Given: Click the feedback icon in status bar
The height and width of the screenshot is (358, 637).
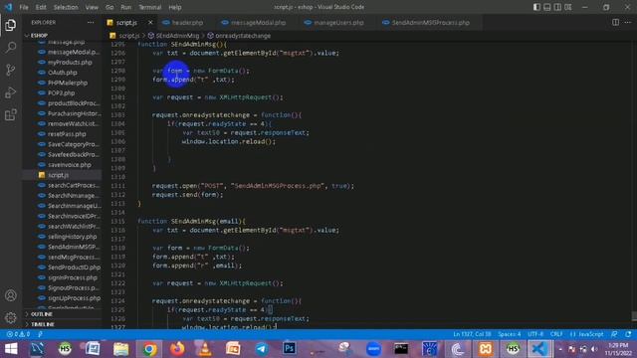Looking at the screenshot, I should 614,334.
